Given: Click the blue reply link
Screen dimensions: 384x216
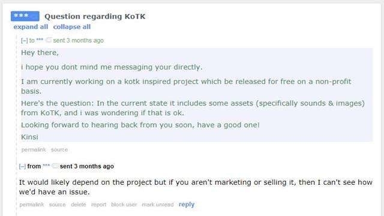Looking at the screenshot, I should 187,204.
